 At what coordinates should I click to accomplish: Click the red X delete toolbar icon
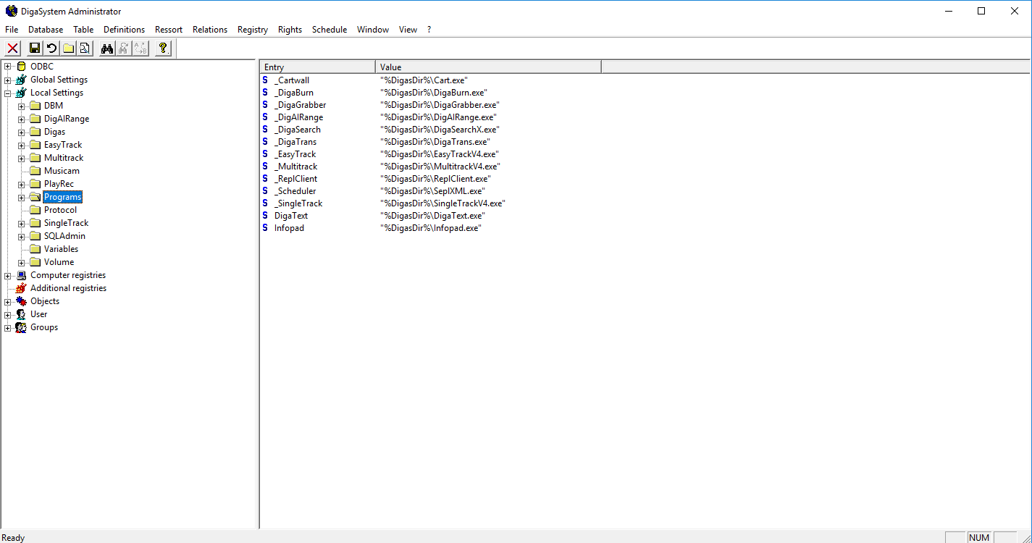point(13,49)
